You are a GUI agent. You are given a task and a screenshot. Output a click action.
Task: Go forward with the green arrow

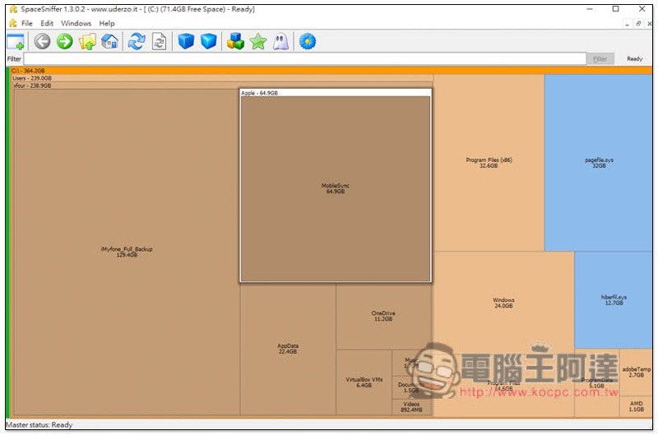coord(65,42)
